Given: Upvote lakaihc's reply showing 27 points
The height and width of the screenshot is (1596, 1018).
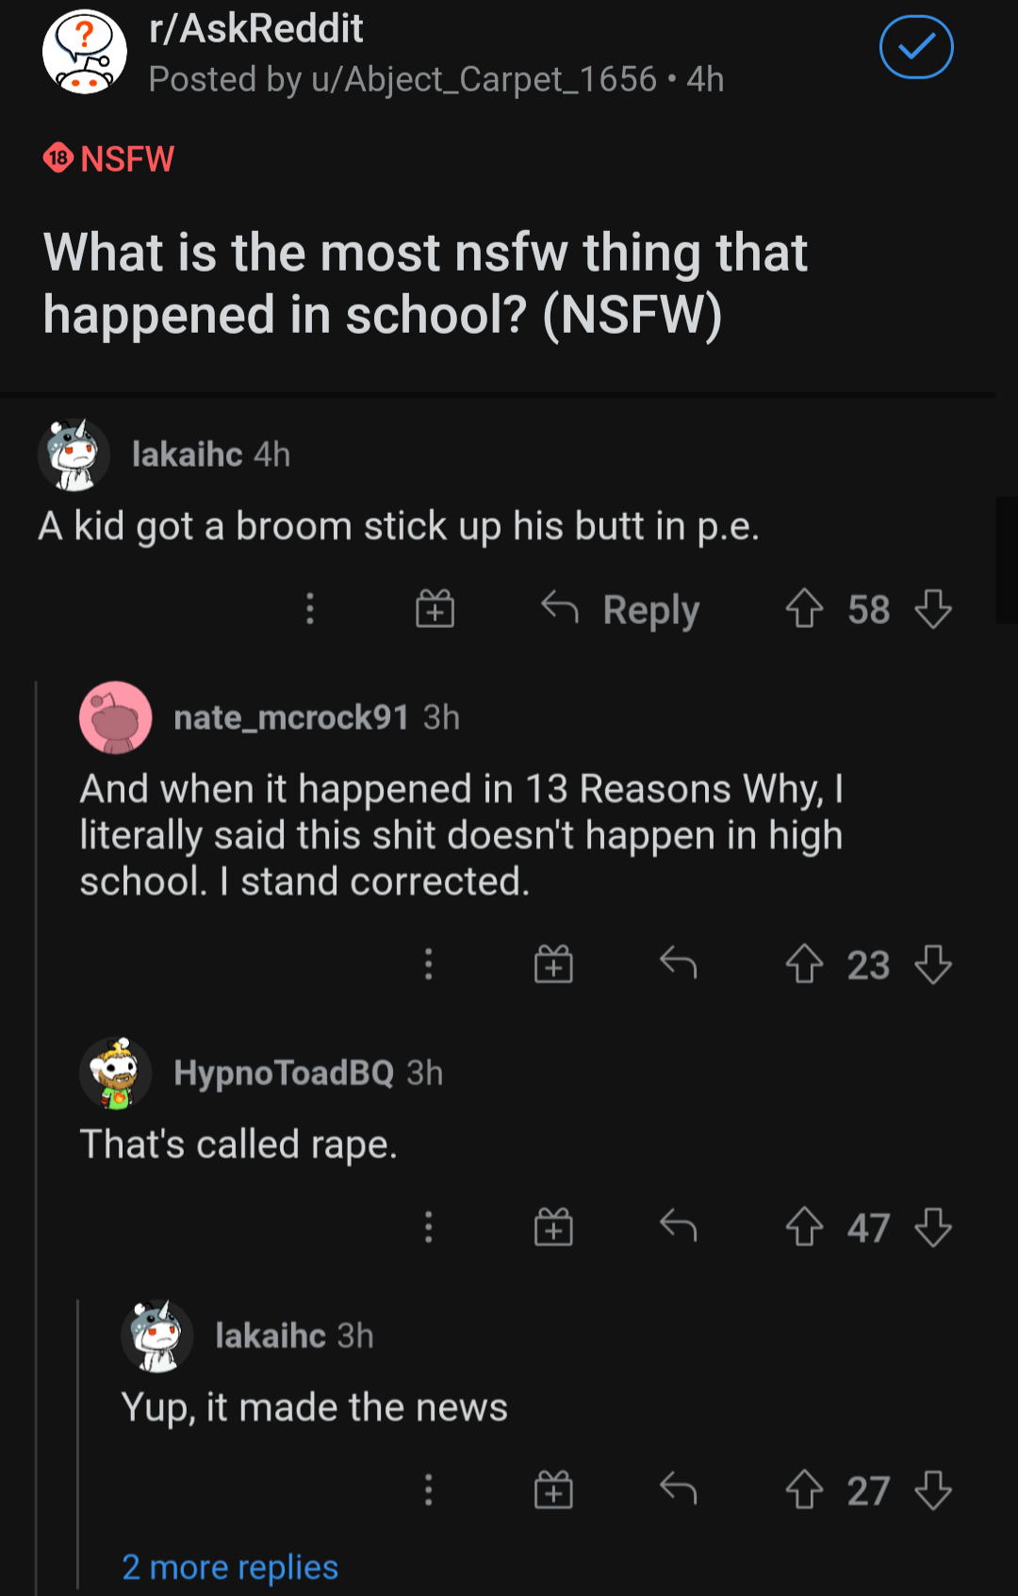Looking at the screenshot, I should tap(804, 1489).
